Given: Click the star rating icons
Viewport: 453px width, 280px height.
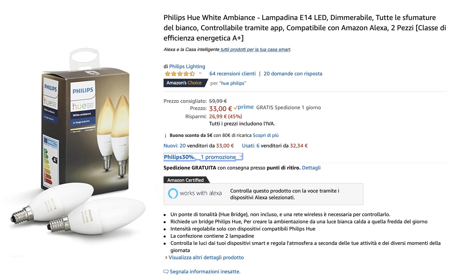Looking at the screenshot, I should [x=180, y=74].
